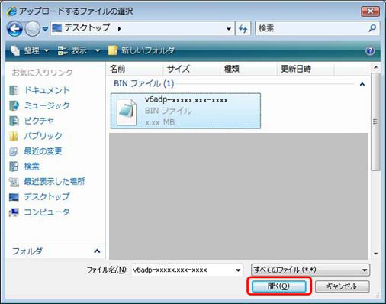The height and width of the screenshot is (304, 386).
Task: Open the すべてのファイル file type dropdown
Action: (310, 270)
